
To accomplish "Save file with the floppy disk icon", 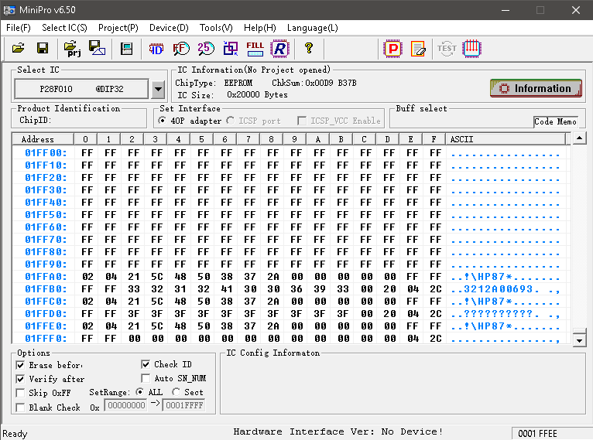I will (x=43, y=49).
